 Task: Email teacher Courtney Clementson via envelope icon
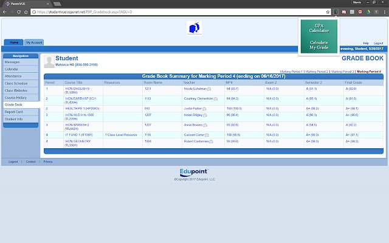[216, 99]
